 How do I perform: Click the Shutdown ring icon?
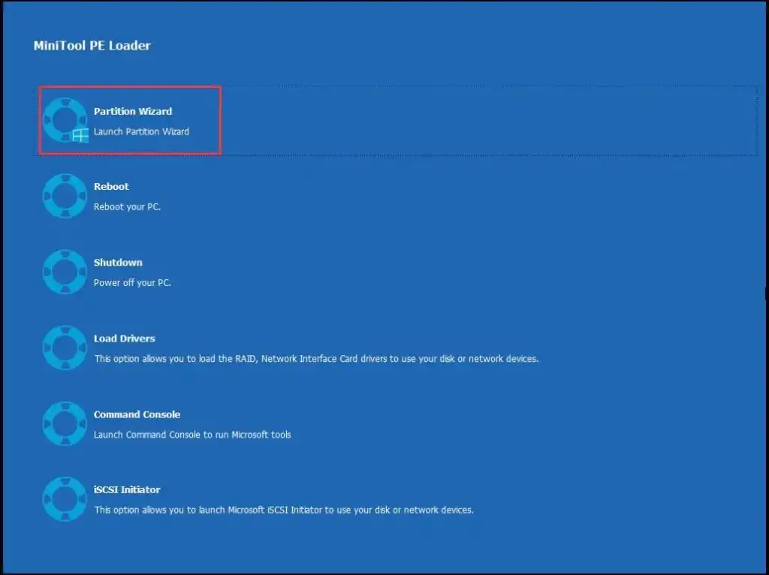(x=65, y=272)
